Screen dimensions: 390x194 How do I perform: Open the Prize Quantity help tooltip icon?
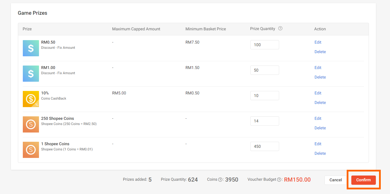click(280, 28)
